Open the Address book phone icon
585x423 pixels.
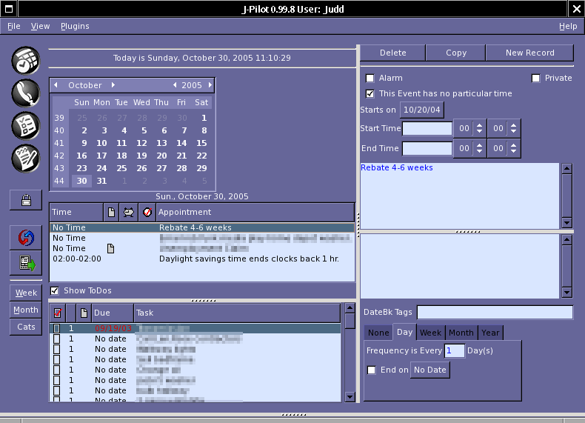coord(25,93)
